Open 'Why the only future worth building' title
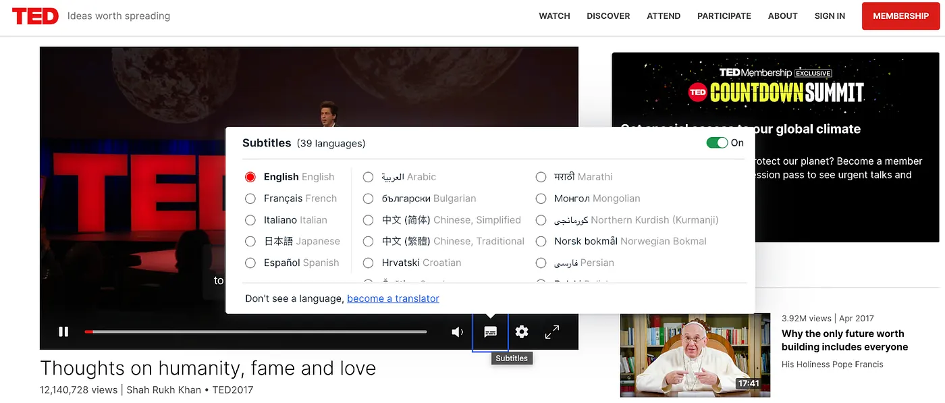The height and width of the screenshot is (403, 945). 844,340
